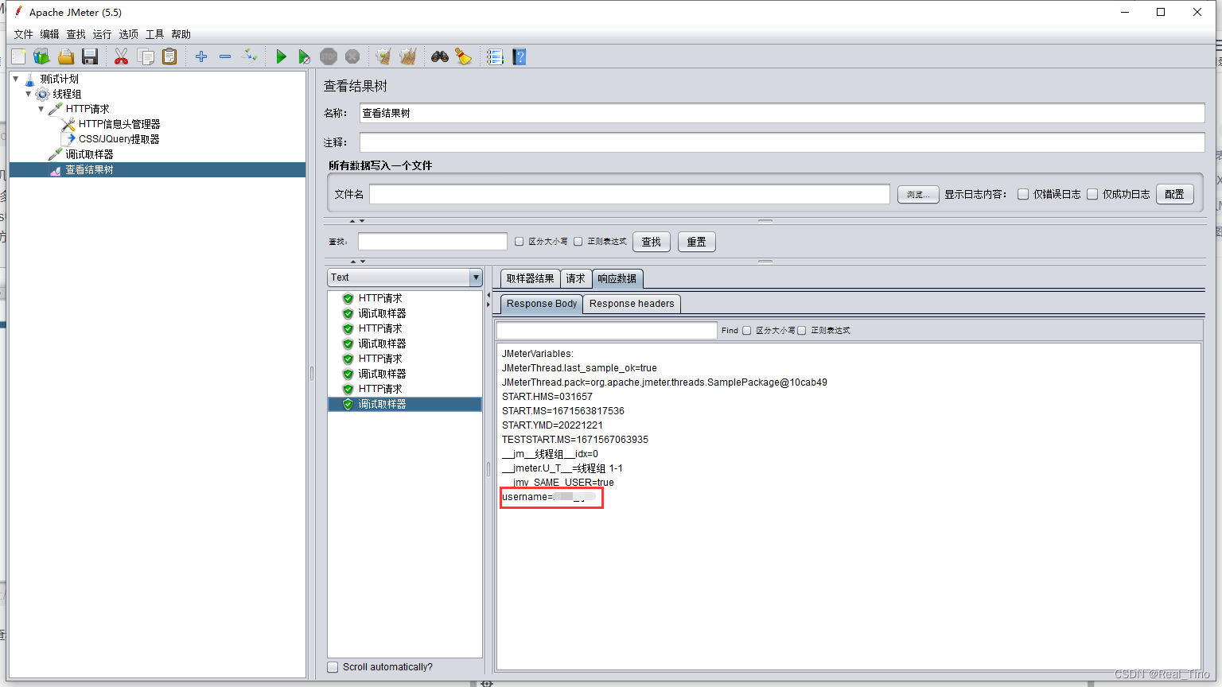
Task: Clear results with single broom-gear icon
Action: click(x=383, y=56)
